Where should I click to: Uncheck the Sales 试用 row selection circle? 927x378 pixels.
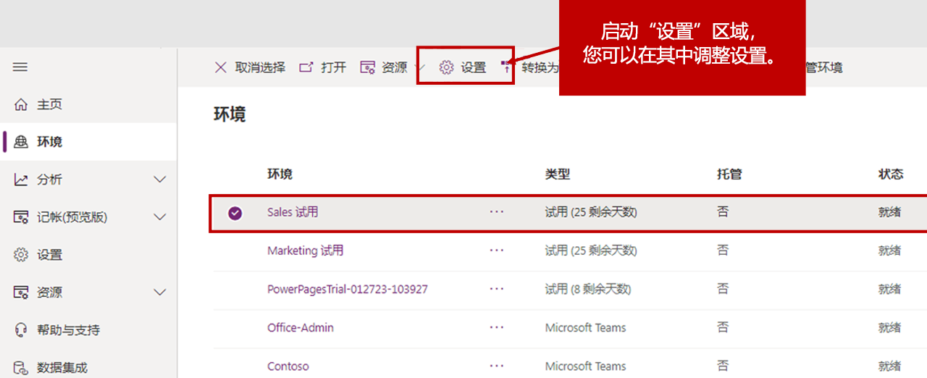235,213
